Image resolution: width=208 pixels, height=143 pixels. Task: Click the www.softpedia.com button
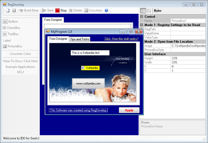point(88,83)
